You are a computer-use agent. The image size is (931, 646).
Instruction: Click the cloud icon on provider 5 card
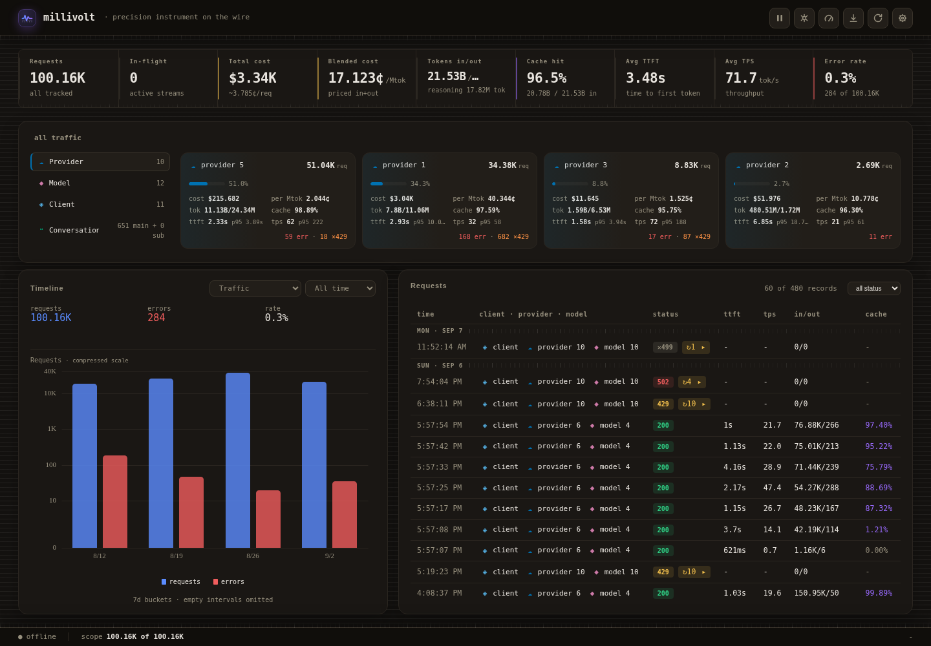pyautogui.click(x=193, y=166)
